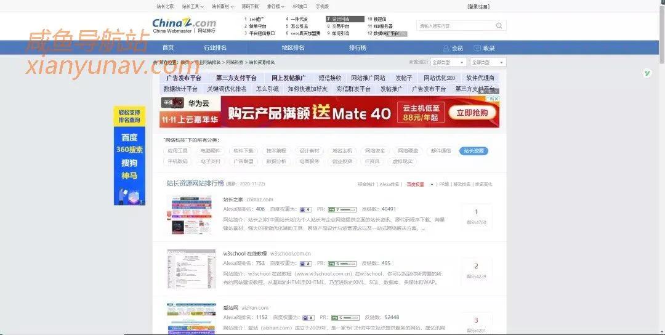665x335 pixels.
Task: Click 关键词优化排名 ad link
Action: [227, 89]
